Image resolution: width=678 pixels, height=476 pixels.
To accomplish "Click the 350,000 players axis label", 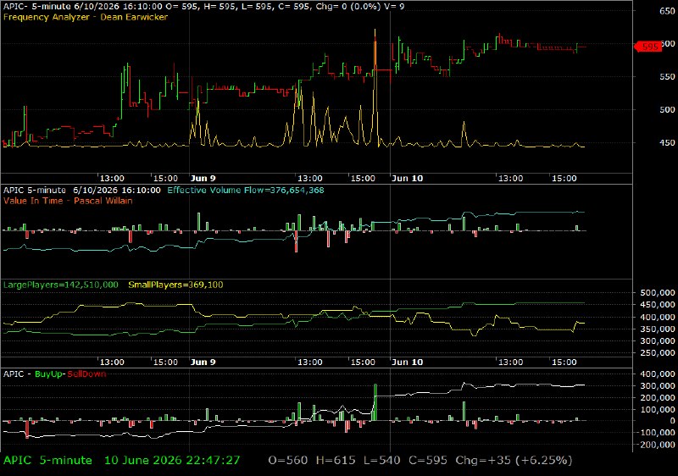I will click(658, 329).
